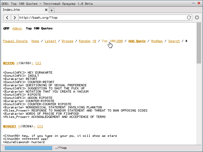Click the URL address bar

point(101,18)
